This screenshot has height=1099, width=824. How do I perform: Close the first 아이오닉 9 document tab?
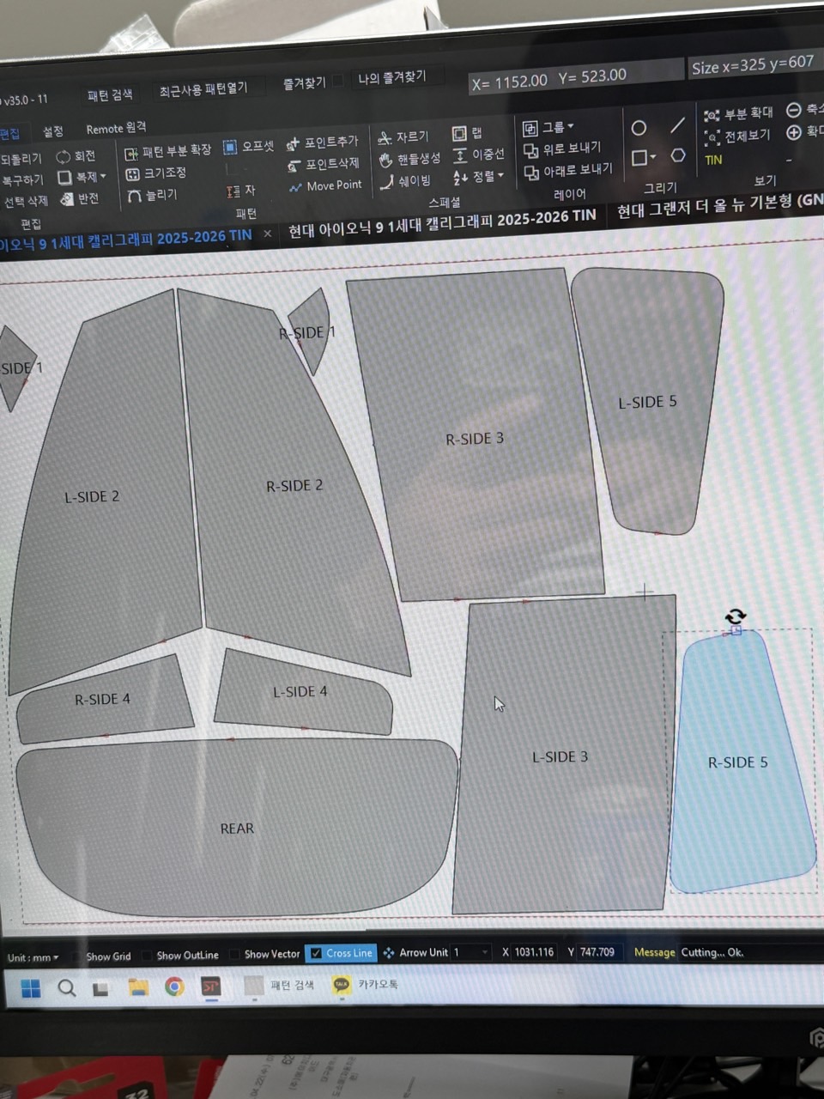pyautogui.click(x=268, y=234)
